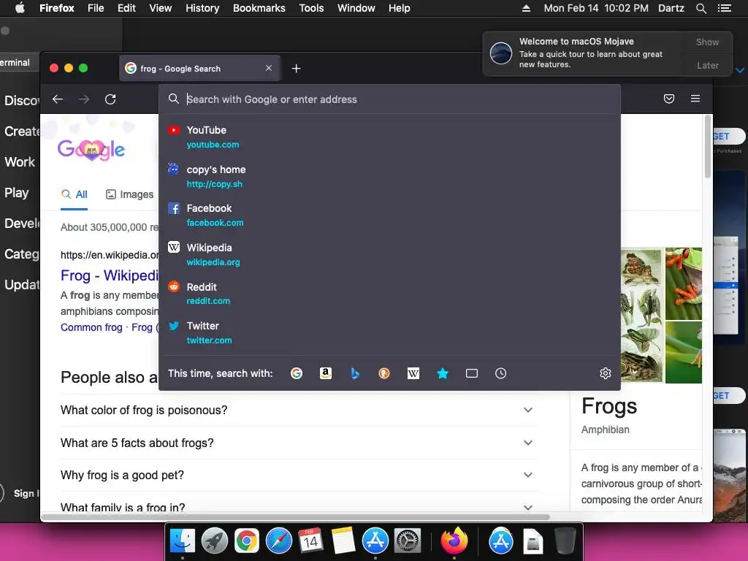Open the Frog - Wikipedia result link
The image size is (748, 561).
[x=110, y=275]
